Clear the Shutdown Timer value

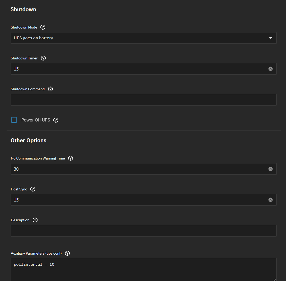tap(270, 69)
